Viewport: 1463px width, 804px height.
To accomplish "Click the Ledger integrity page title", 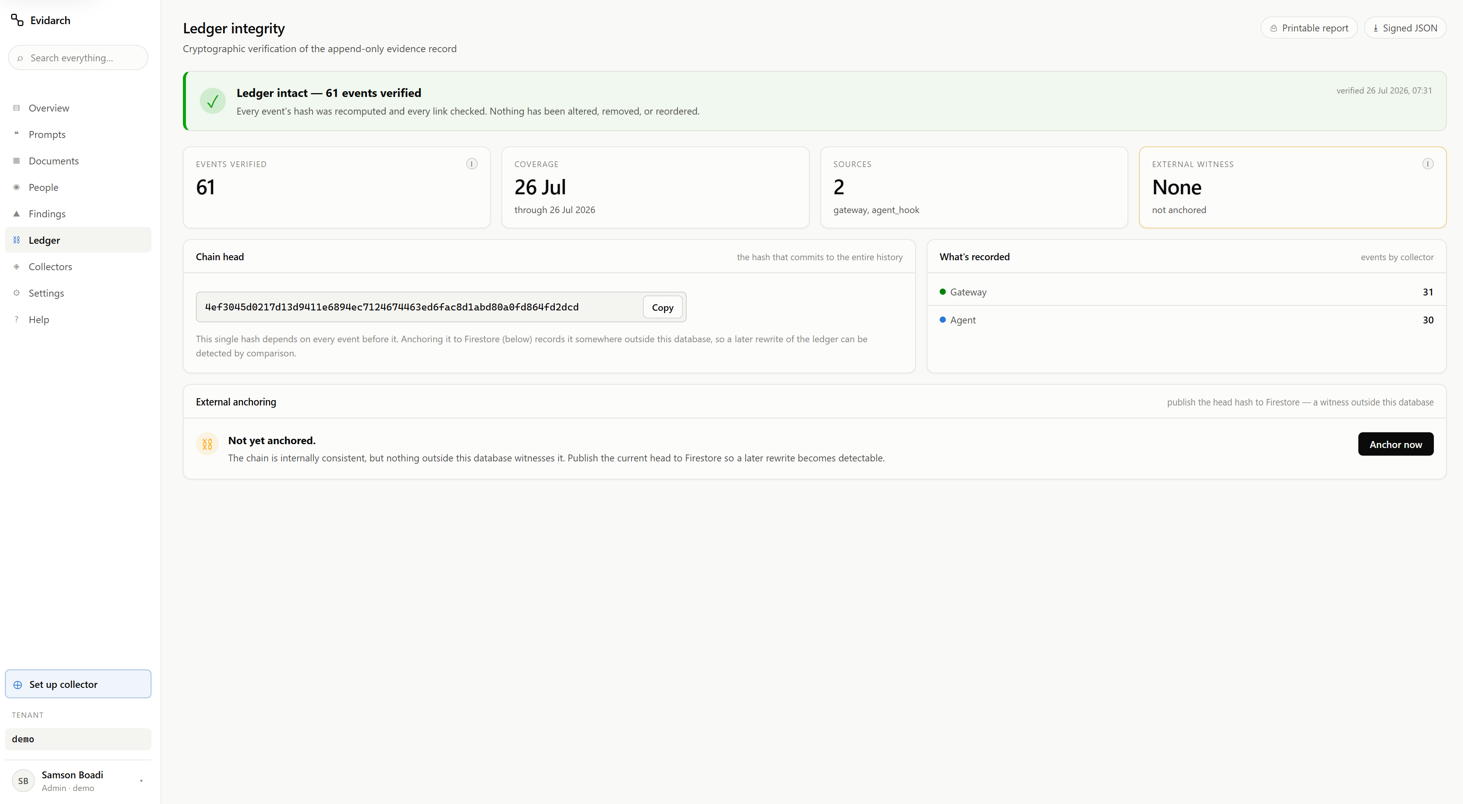I will (234, 28).
